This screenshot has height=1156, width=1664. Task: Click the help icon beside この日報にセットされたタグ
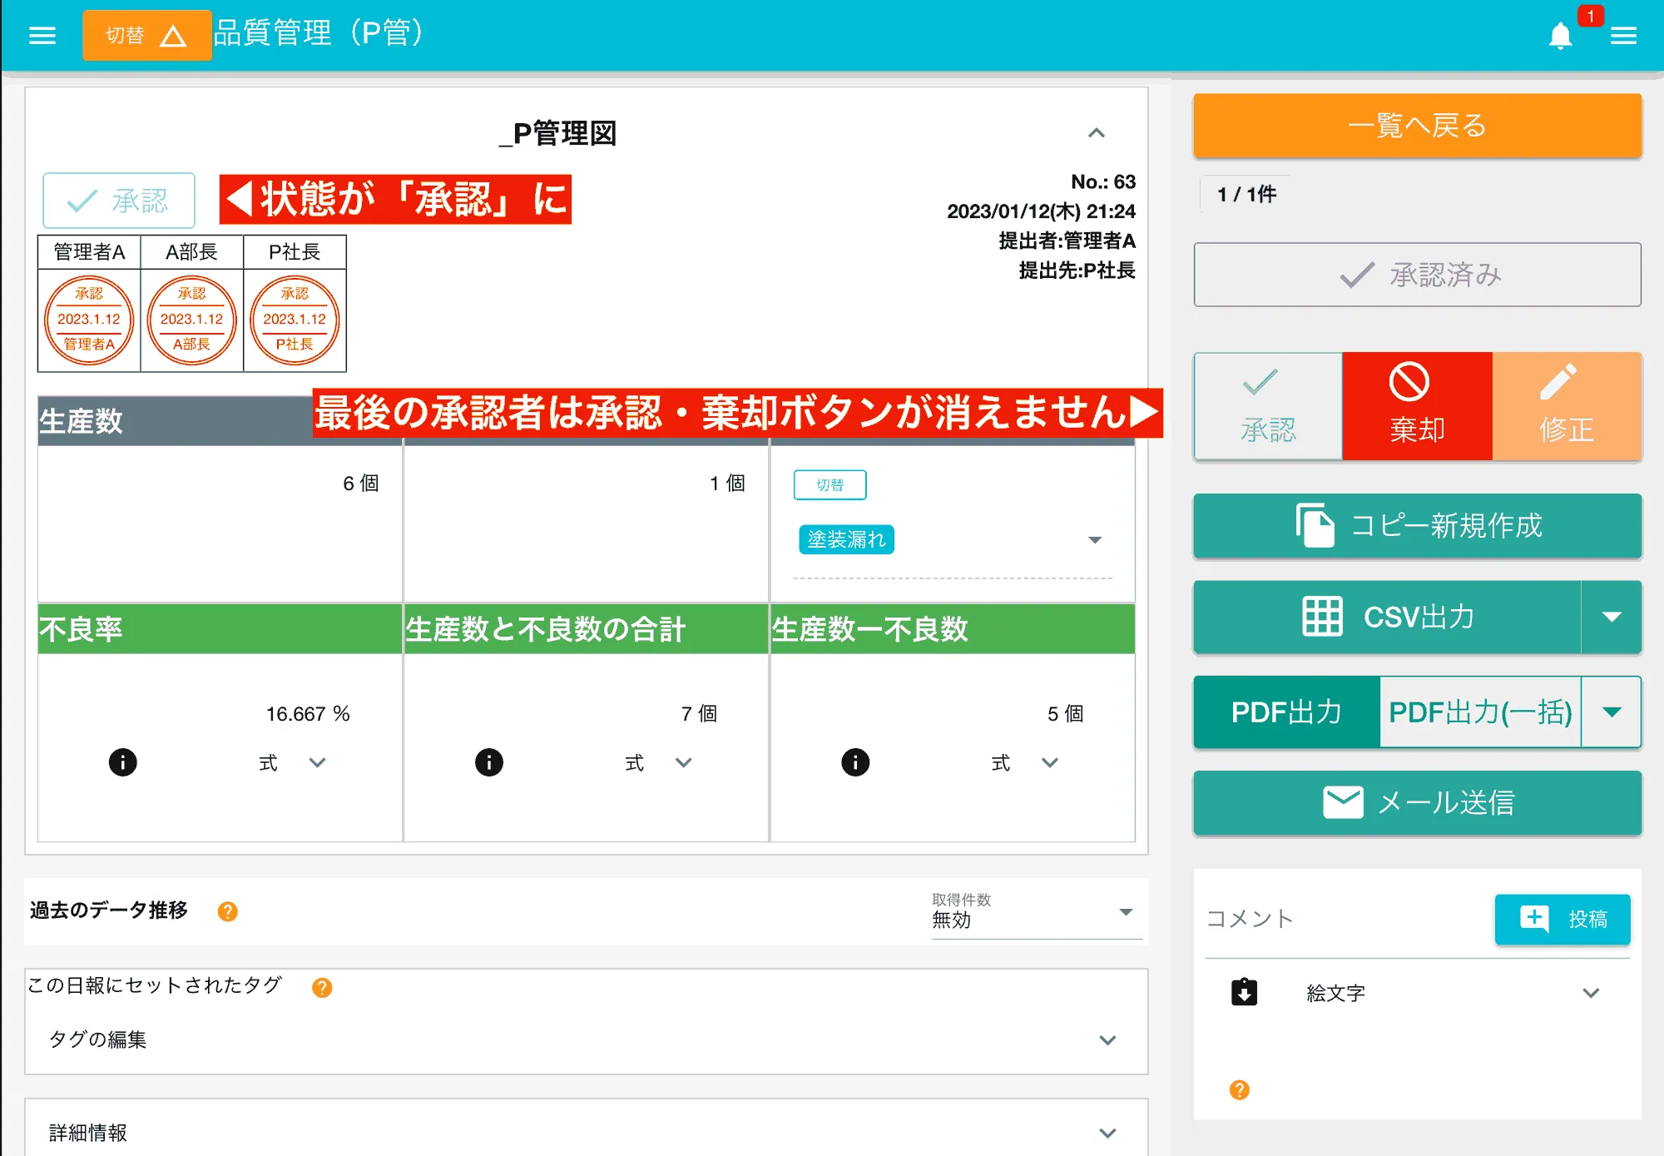pos(322,987)
